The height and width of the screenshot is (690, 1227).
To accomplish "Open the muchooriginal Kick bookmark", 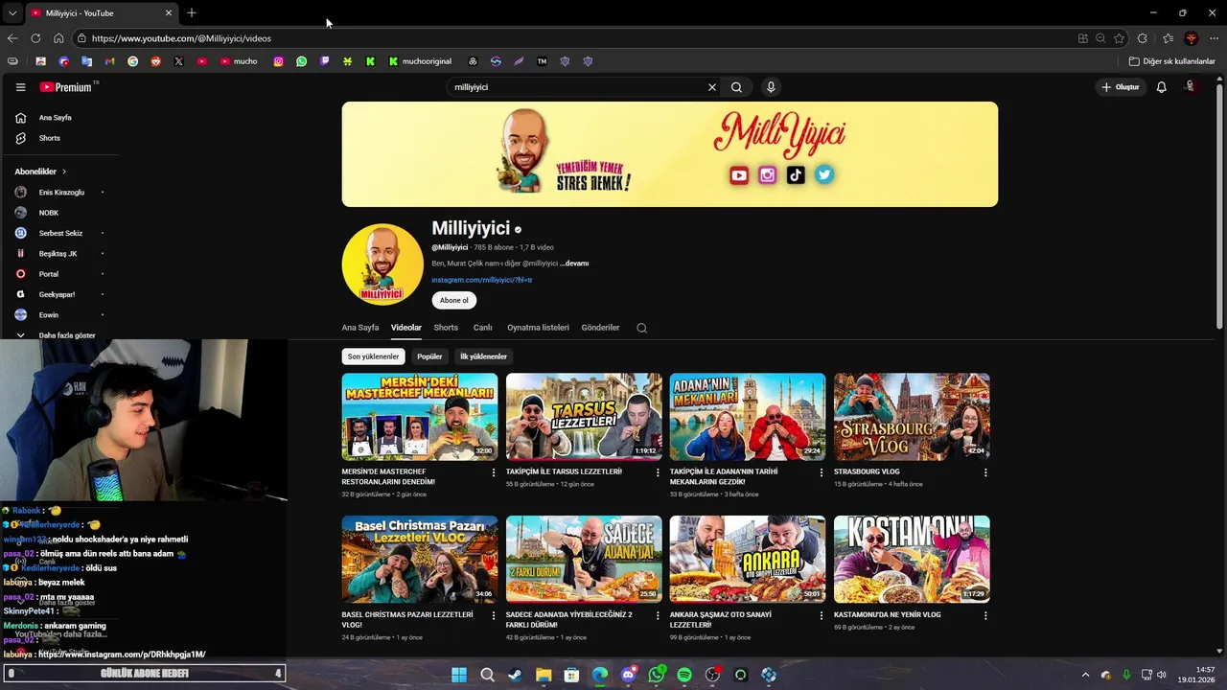I will click(x=420, y=61).
